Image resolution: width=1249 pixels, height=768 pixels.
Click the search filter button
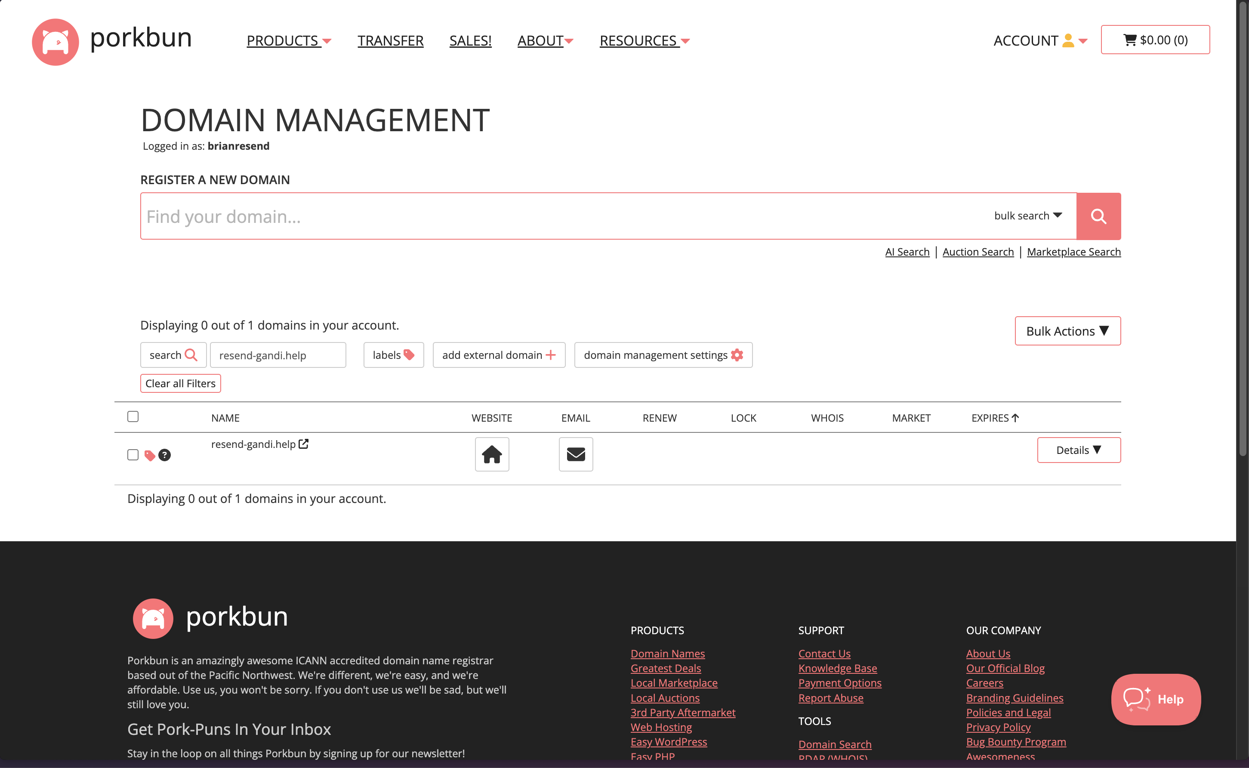pyautogui.click(x=173, y=355)
